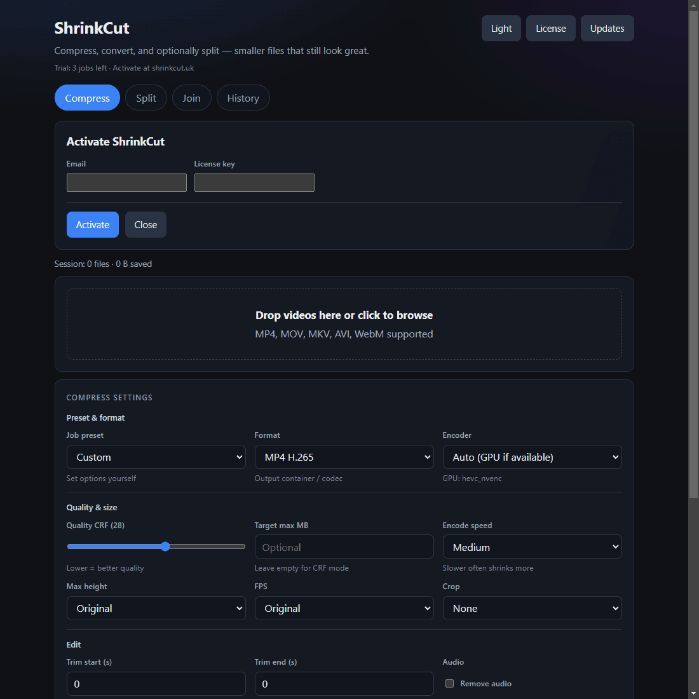This screenshot has height=699, width=699.
Task: Click the 'Session: 0 files · 0 B saved' text
Action: [x=103, y=264]
